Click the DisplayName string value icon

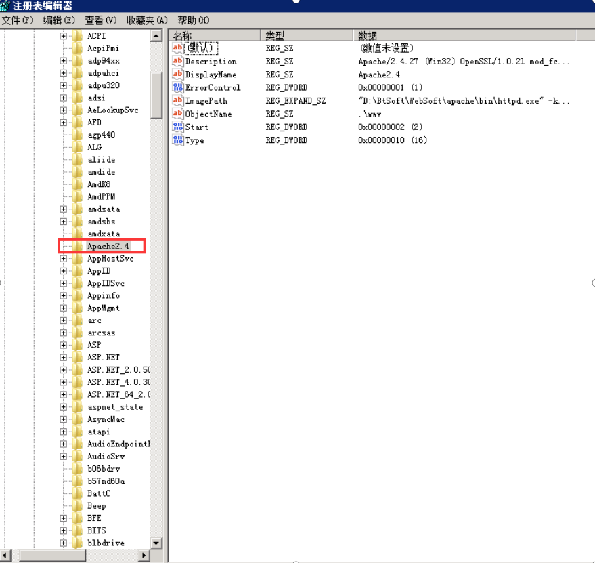pos(177,74)
